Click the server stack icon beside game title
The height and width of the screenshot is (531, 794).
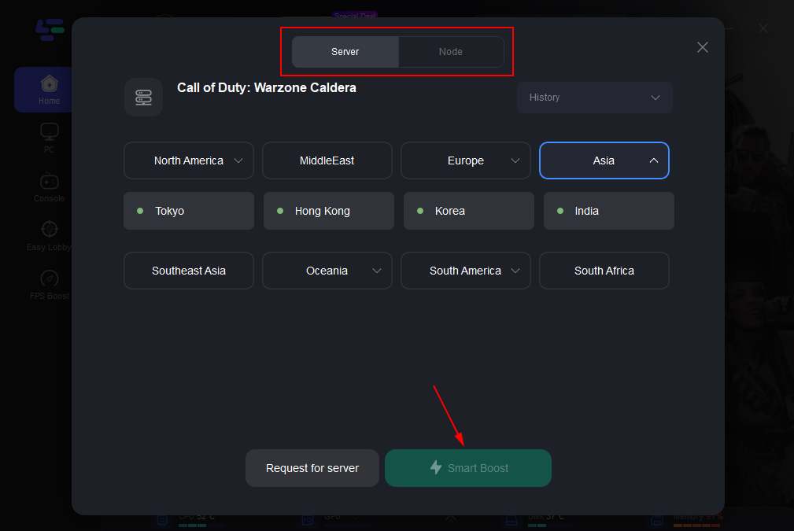tap(143, 98)
